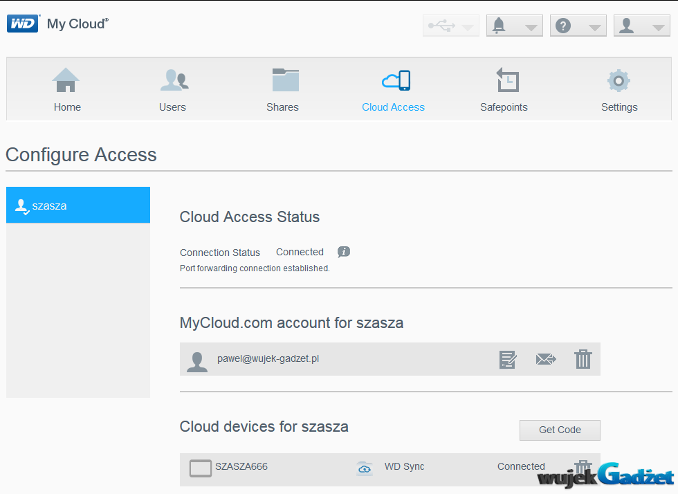
Task: Open the user account dropdown
Action: [641, 26]
